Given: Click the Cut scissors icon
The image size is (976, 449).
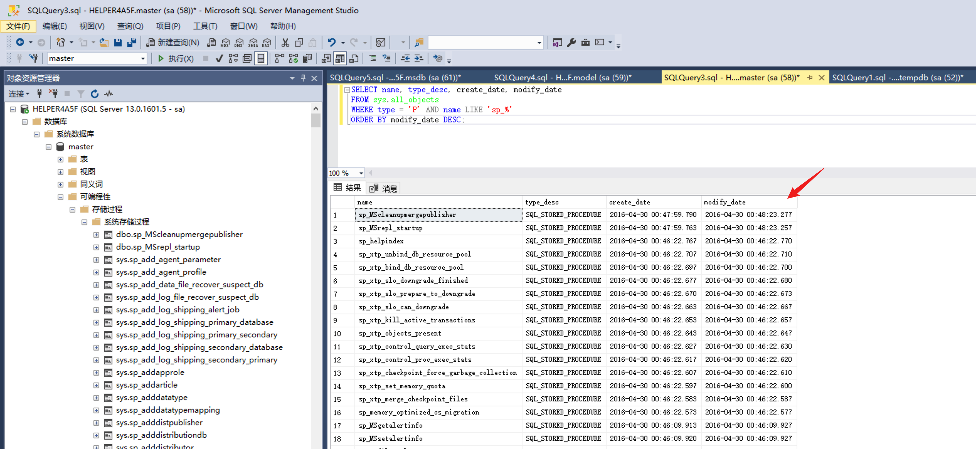Looking at the screenshot, I should 285,42.
